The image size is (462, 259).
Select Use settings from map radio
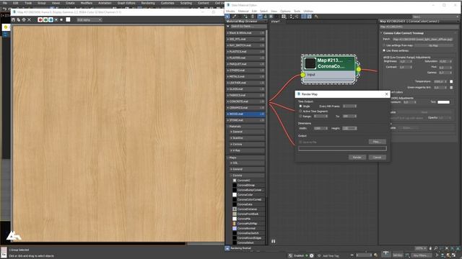384,45
